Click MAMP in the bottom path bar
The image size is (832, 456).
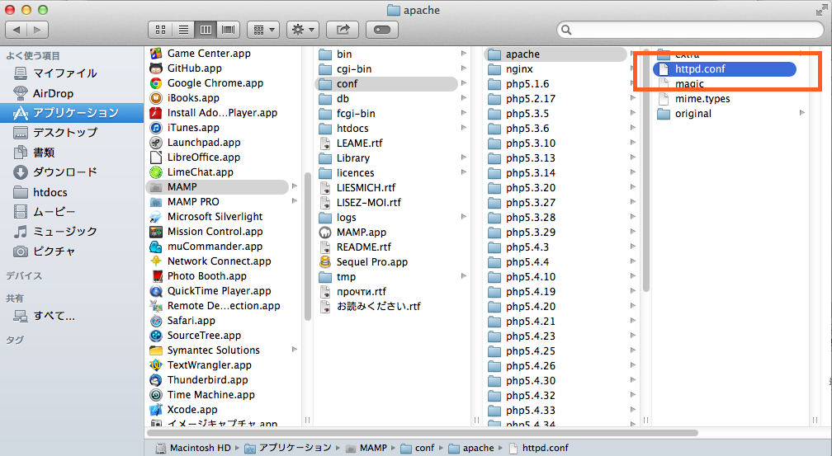pyautogui.click(x=372, y=448)
